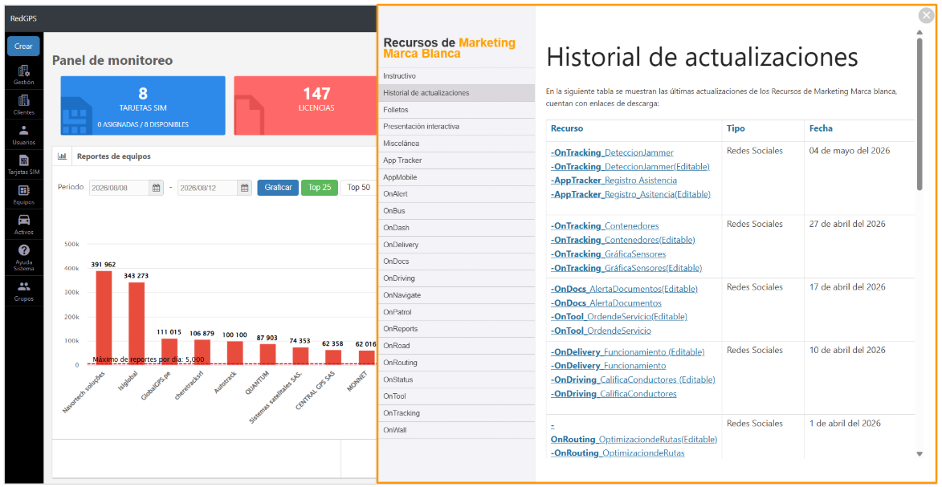This screenshot has width=942, height=487.
Task: Click the 2026/08/08 start date field
Action: click(x=119, y=188)
